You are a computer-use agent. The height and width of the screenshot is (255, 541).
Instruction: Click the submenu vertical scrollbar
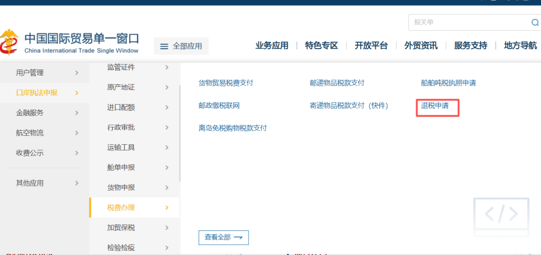[x=180, y=133]
